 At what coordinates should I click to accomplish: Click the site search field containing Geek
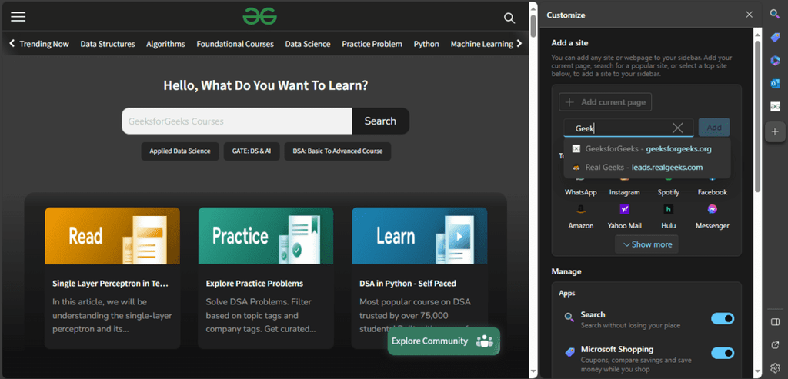point(628,128)
